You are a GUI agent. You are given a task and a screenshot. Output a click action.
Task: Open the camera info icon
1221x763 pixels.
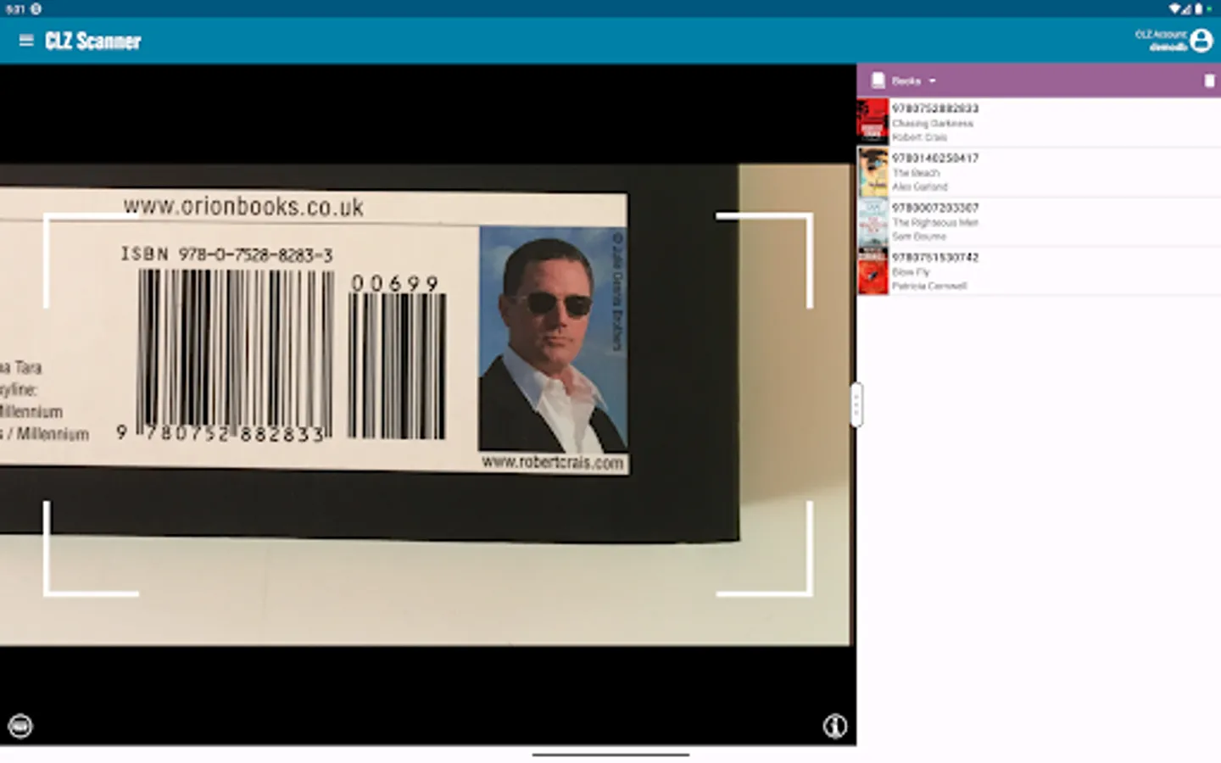[835, 726]
